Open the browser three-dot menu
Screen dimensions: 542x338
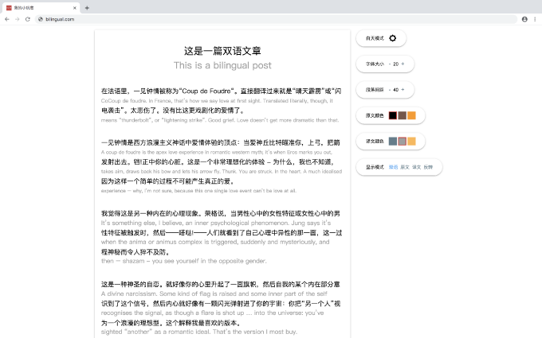click(535, 19)
